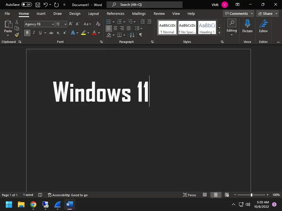Center align the text
The image size is (282, 211).
pos(115,28)
